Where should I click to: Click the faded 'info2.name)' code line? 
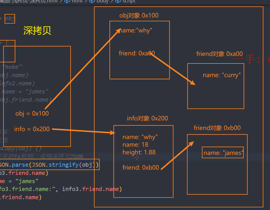pyautogui.click(x=17, y=83)
